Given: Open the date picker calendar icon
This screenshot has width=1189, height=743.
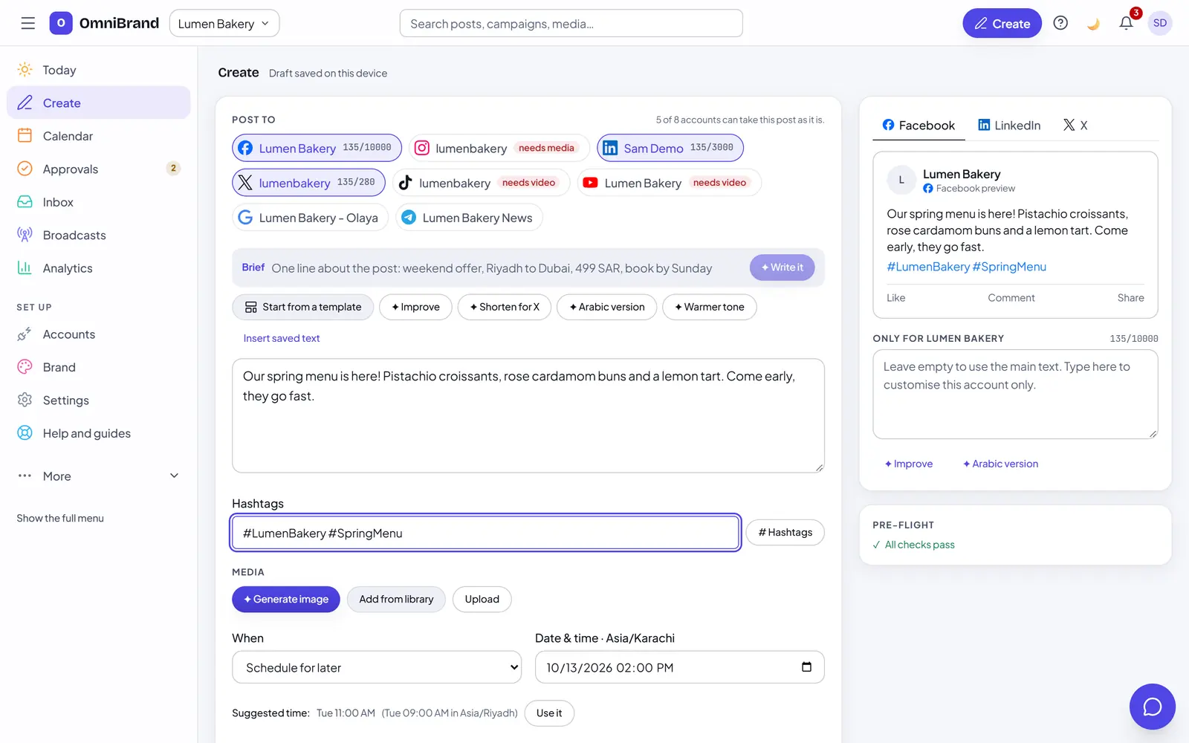Looking at the screenshot, I should [806, 666].
